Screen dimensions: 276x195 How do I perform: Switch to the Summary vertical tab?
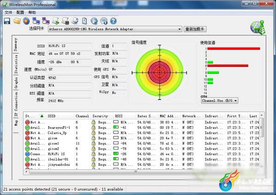point(16,45)
